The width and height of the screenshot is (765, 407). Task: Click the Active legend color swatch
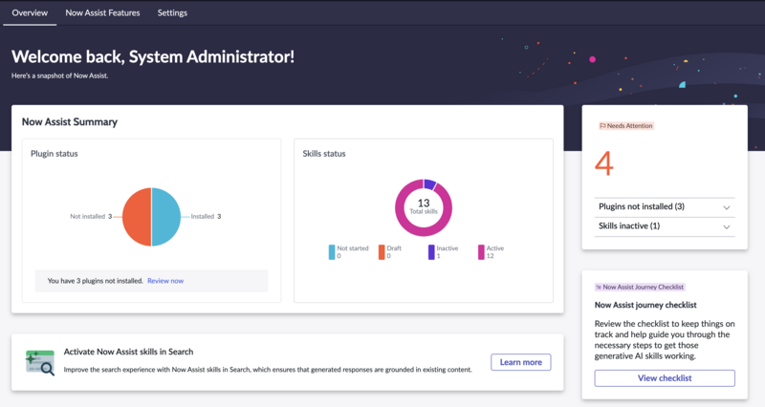(481, 252)
